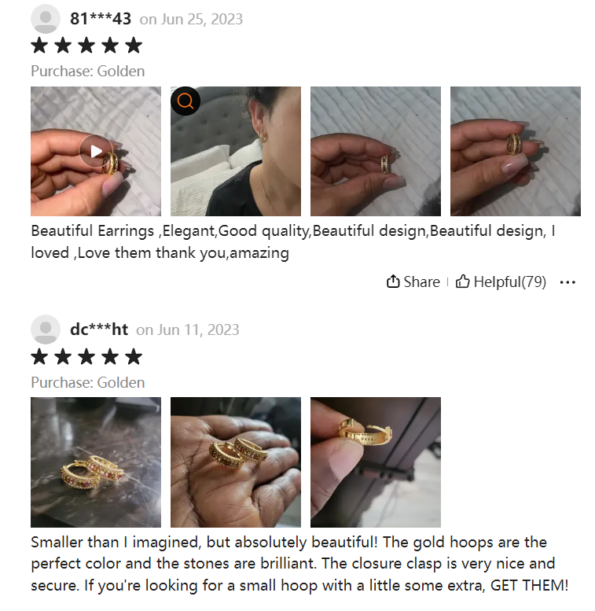The image size is (595, 611).
Task: Click the Share link text
Action: click(x=421, y=282)
